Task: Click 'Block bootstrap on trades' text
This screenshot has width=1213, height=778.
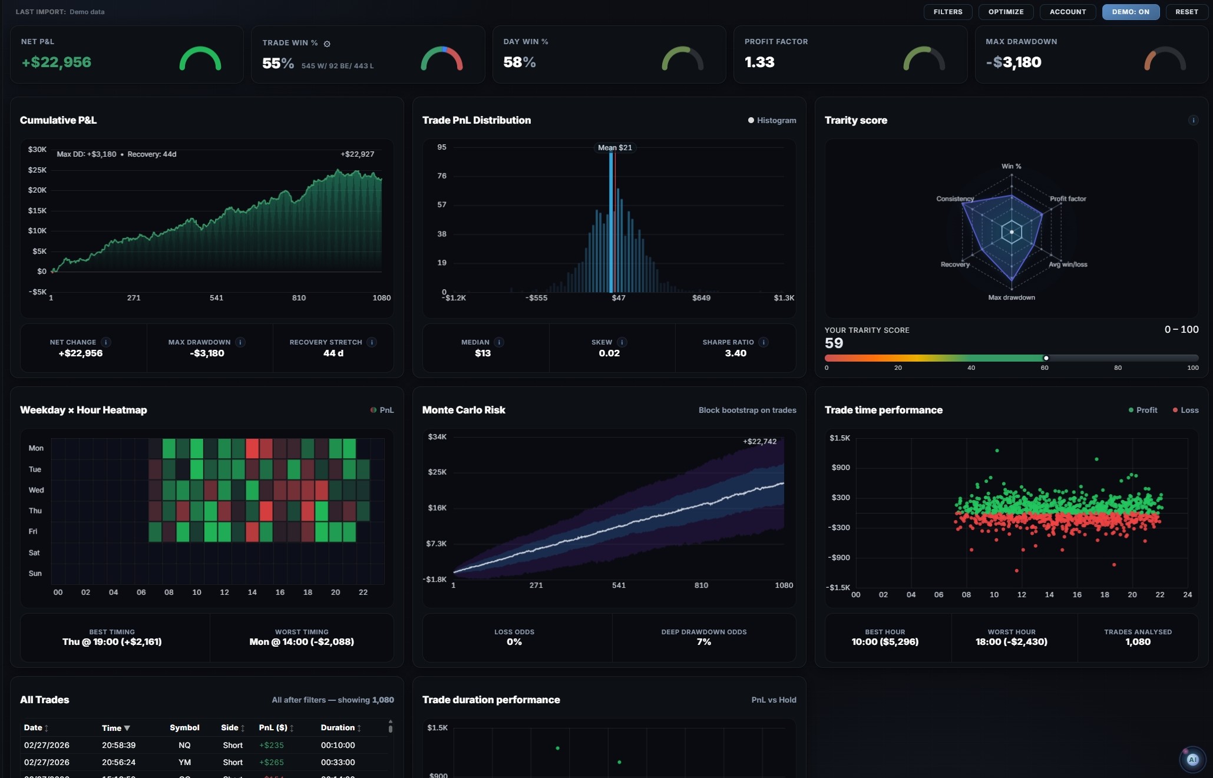Action: coord(747,410)
